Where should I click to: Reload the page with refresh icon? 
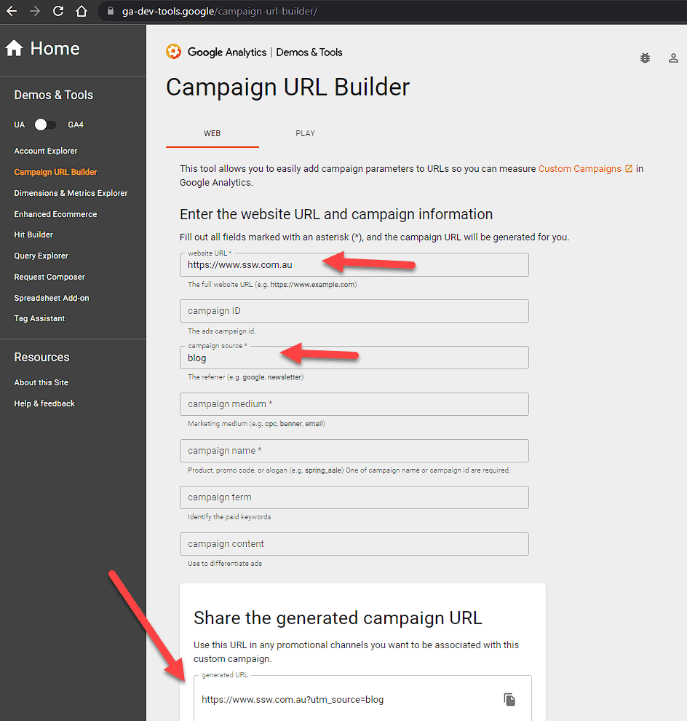pyautogui.click(x=58, y=12)
